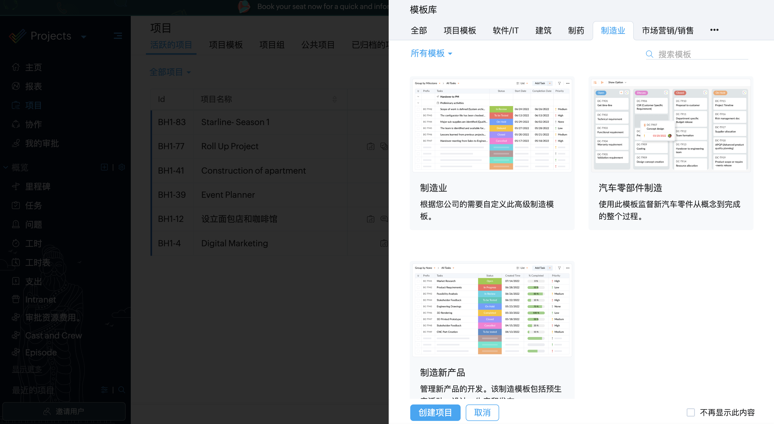Screen dimensions: 774x424
Task: Click the sort arrows in 项目名称 column
Action: (334, 99)
